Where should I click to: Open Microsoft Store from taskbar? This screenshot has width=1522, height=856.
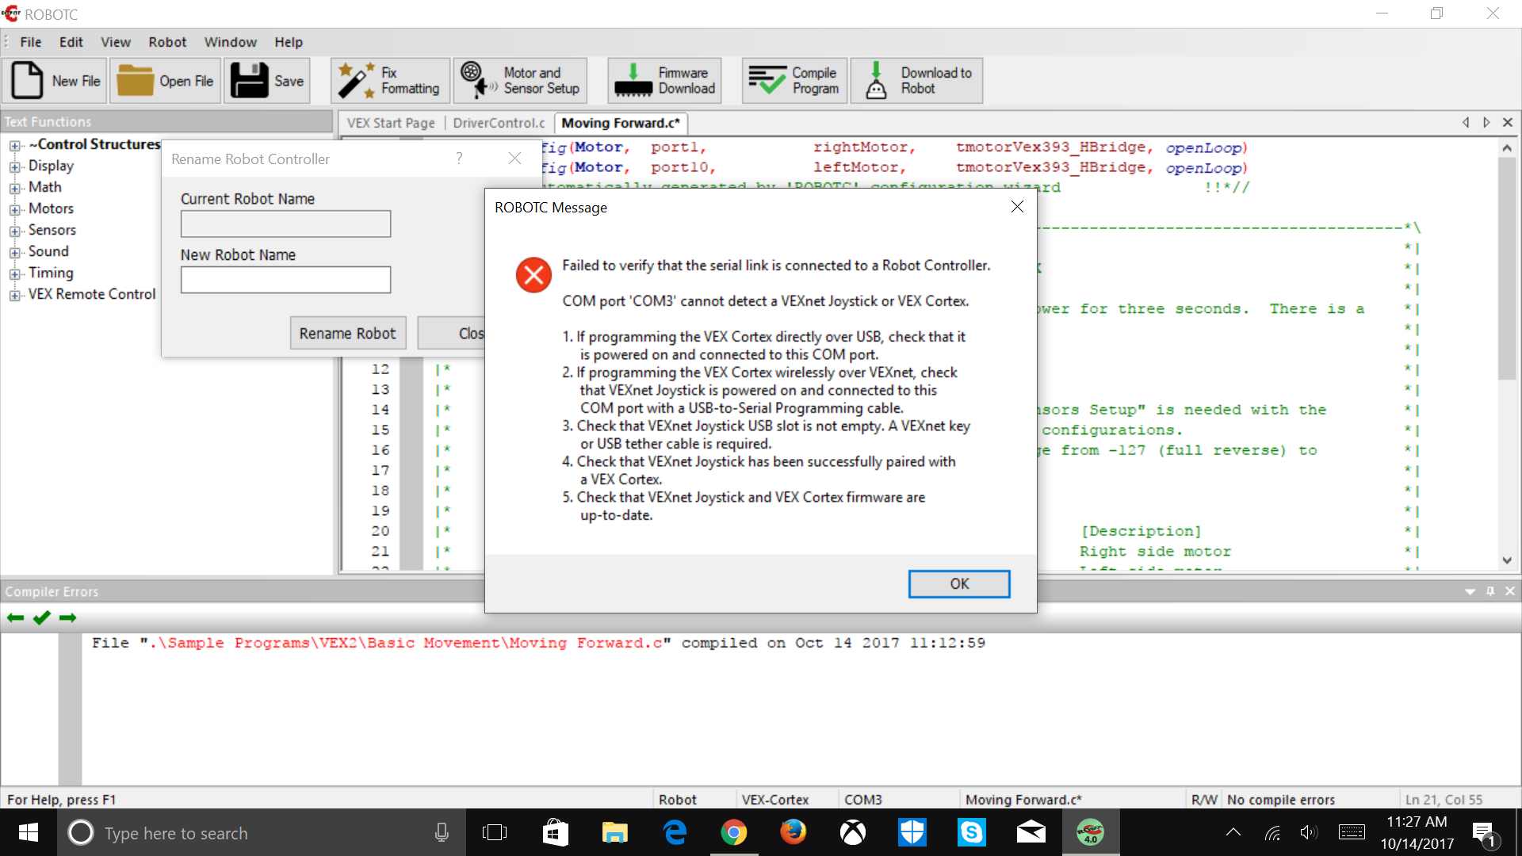555,832
